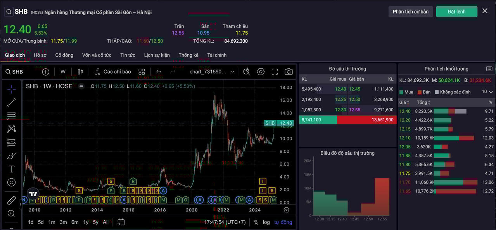Open the 'W' timeframe interval dropdown
Screen dimensions: 496x230
click(x=63, y=72)
